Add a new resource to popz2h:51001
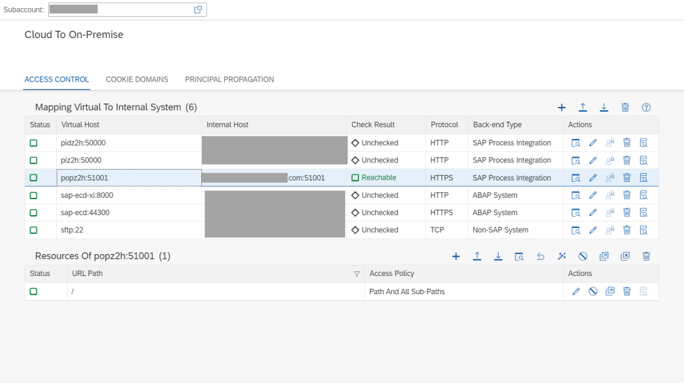The width and height of the screenshot is (684, 383). click(456, 256)
